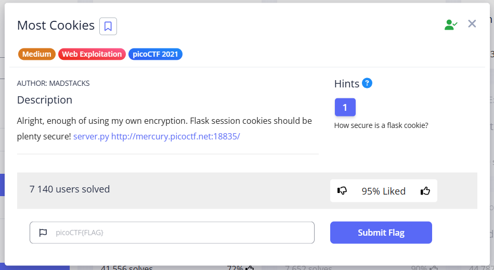This screenshot has height=270, width=494.
Task: Download the server.py file link
Action: click(x=91, y=136)
